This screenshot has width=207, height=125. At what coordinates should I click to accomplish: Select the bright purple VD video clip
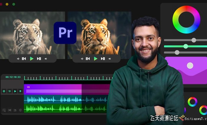click(53, 89)
